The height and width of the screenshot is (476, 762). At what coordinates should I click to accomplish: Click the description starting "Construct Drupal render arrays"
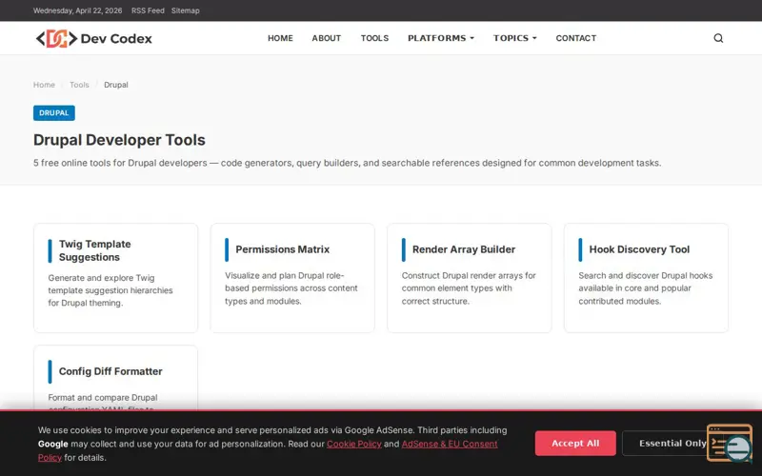469,288
